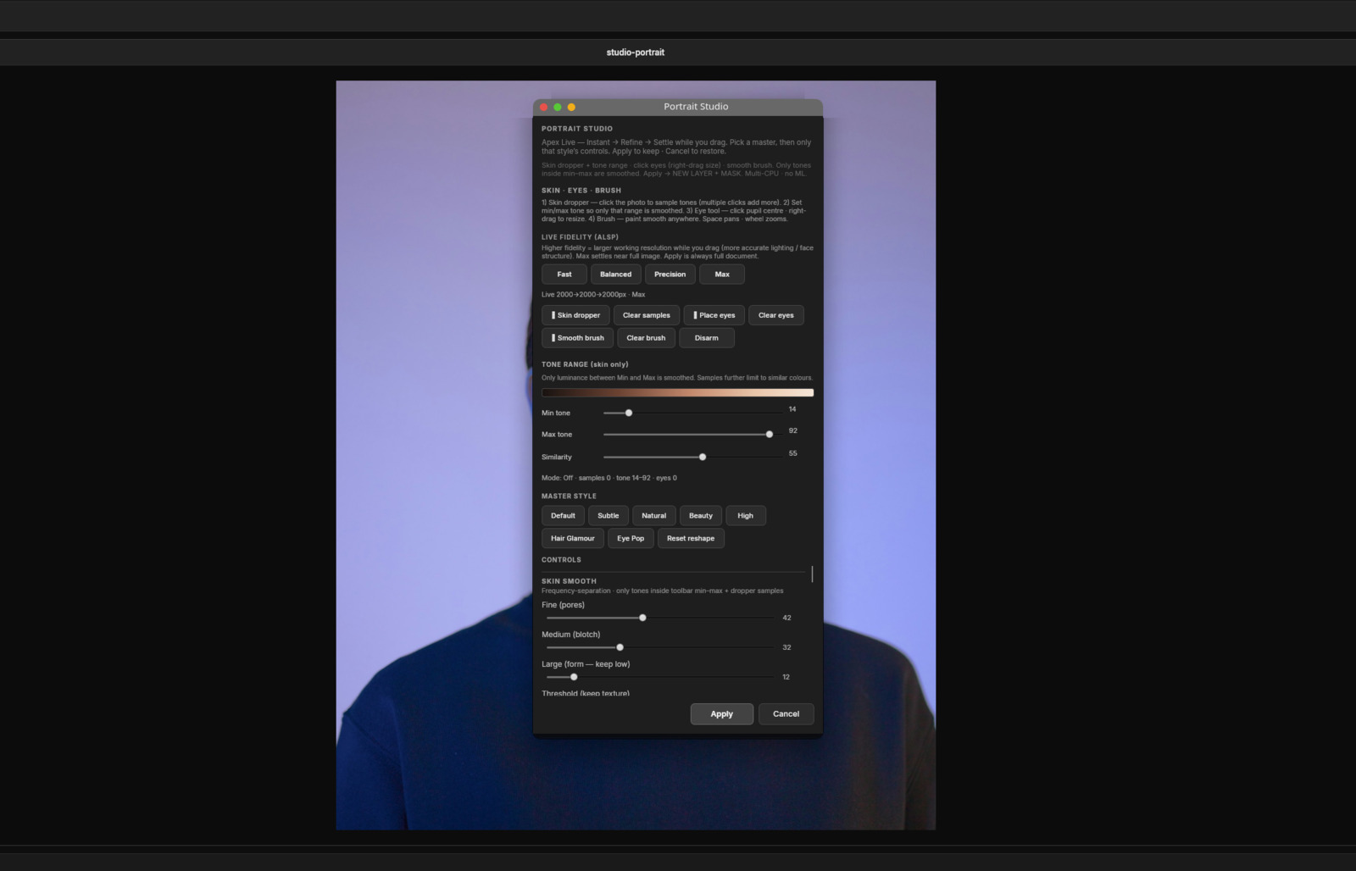Click the Disarm button

tap(706, 338)
